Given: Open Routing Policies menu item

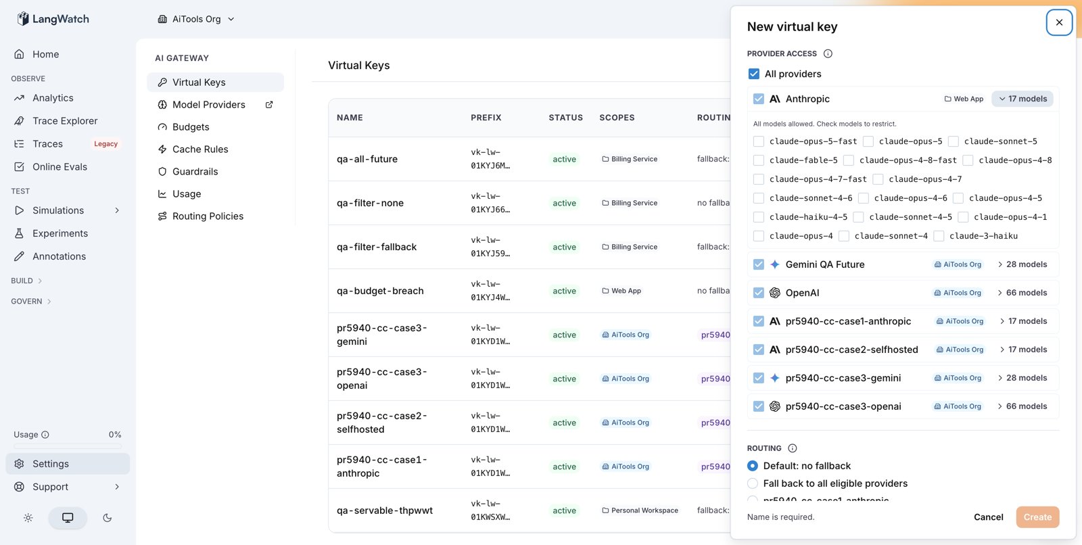Looking at the screenshot, I should tap(215, 216).
